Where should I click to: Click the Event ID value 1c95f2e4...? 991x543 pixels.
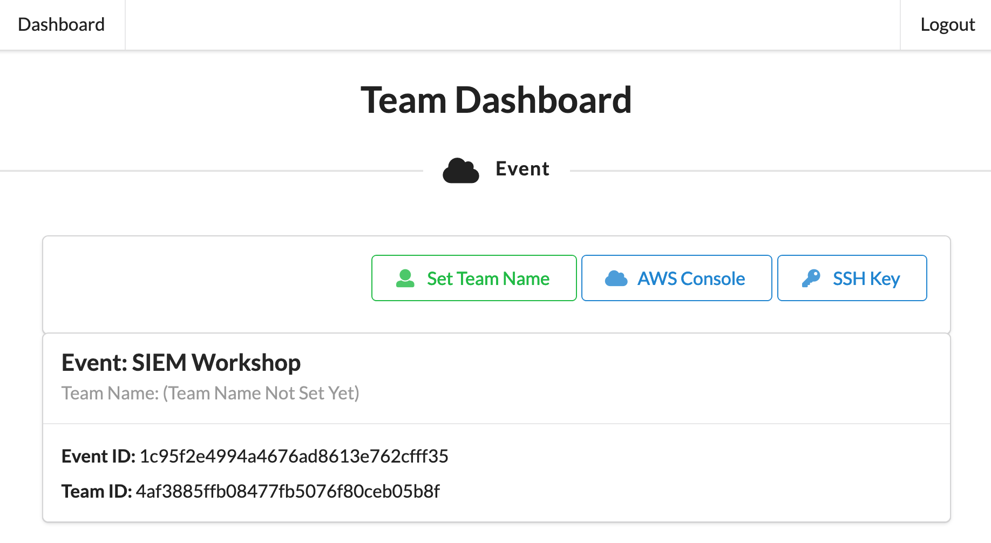(x=294, y=457)
